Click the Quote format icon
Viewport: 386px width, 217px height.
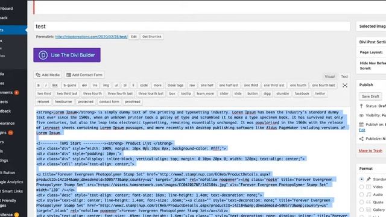(369, 203)
